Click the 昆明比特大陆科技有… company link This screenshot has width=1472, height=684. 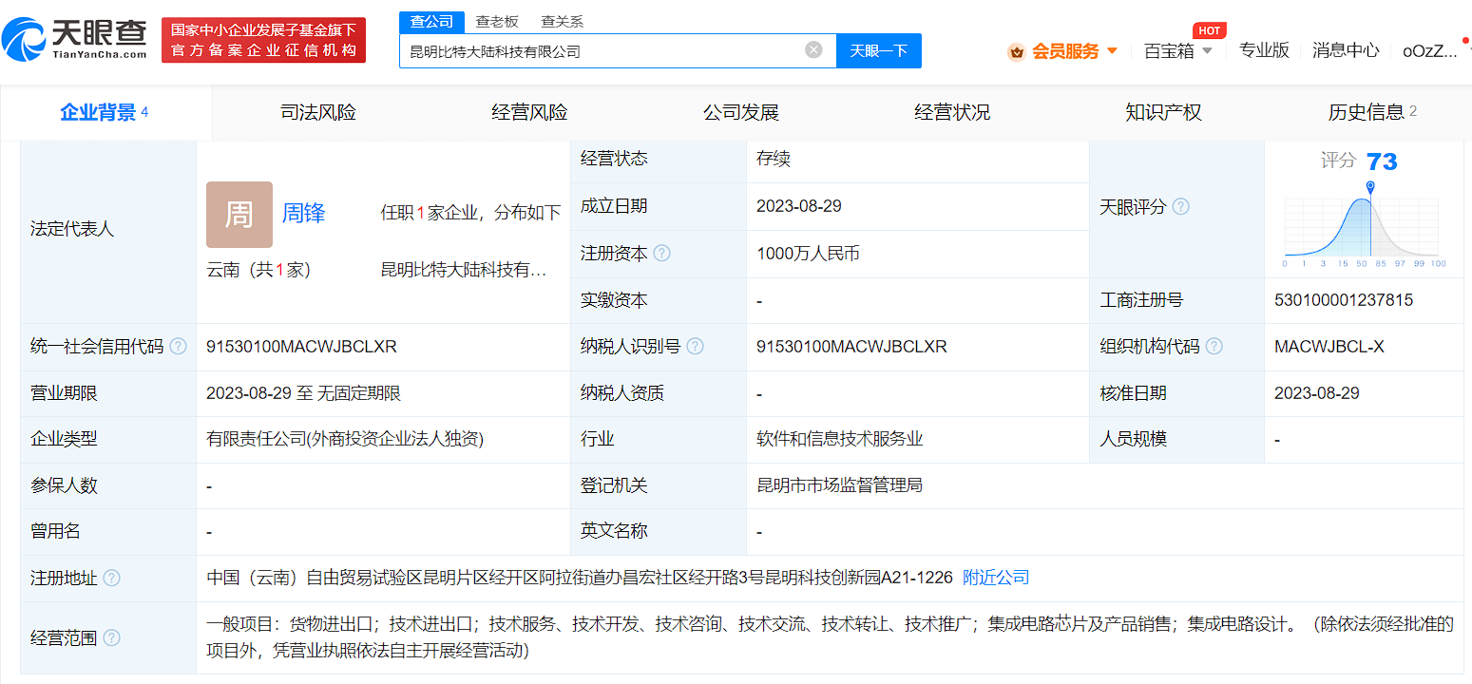pos(464,270)
